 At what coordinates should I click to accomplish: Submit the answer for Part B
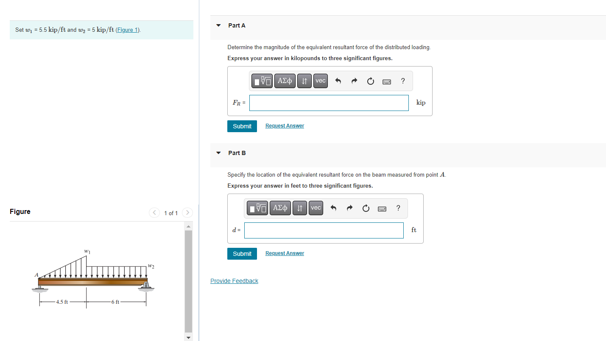tap(242, 253)
